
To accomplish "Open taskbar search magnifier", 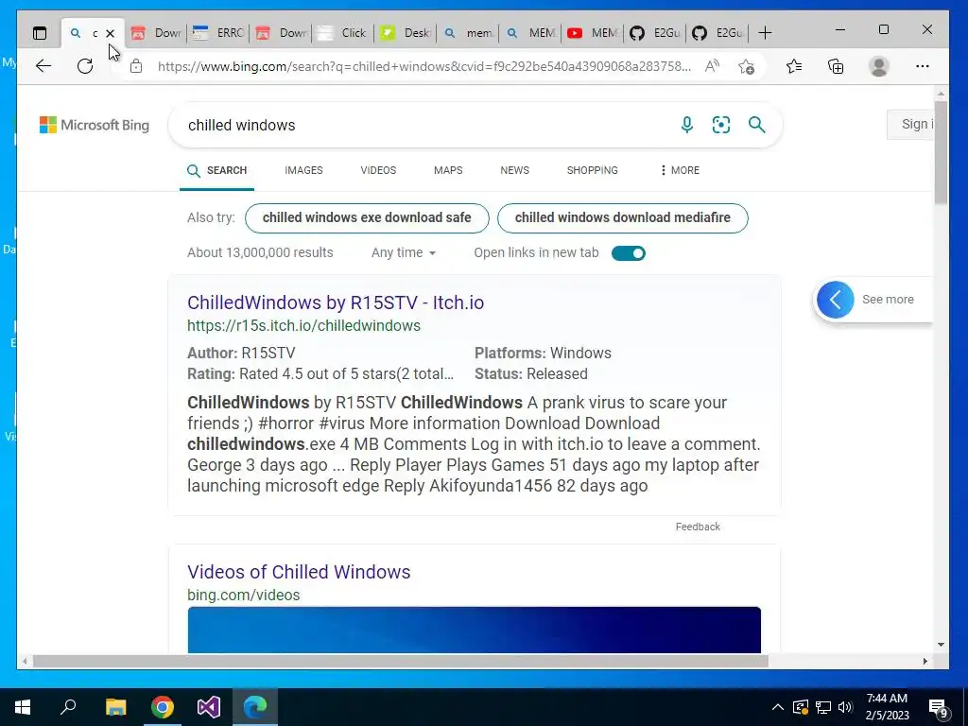I will click(x=68, y=707).
